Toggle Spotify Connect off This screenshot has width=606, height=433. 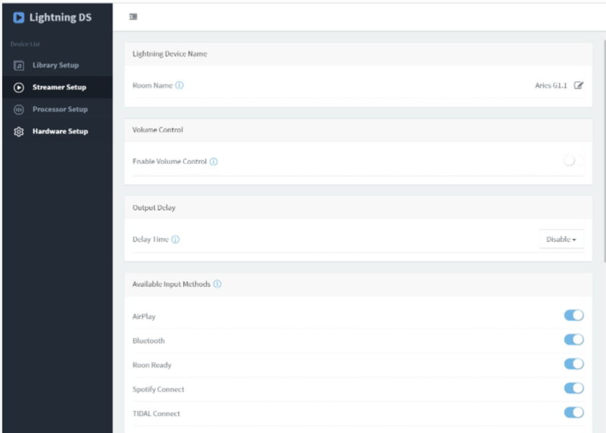tap(573, 388)
